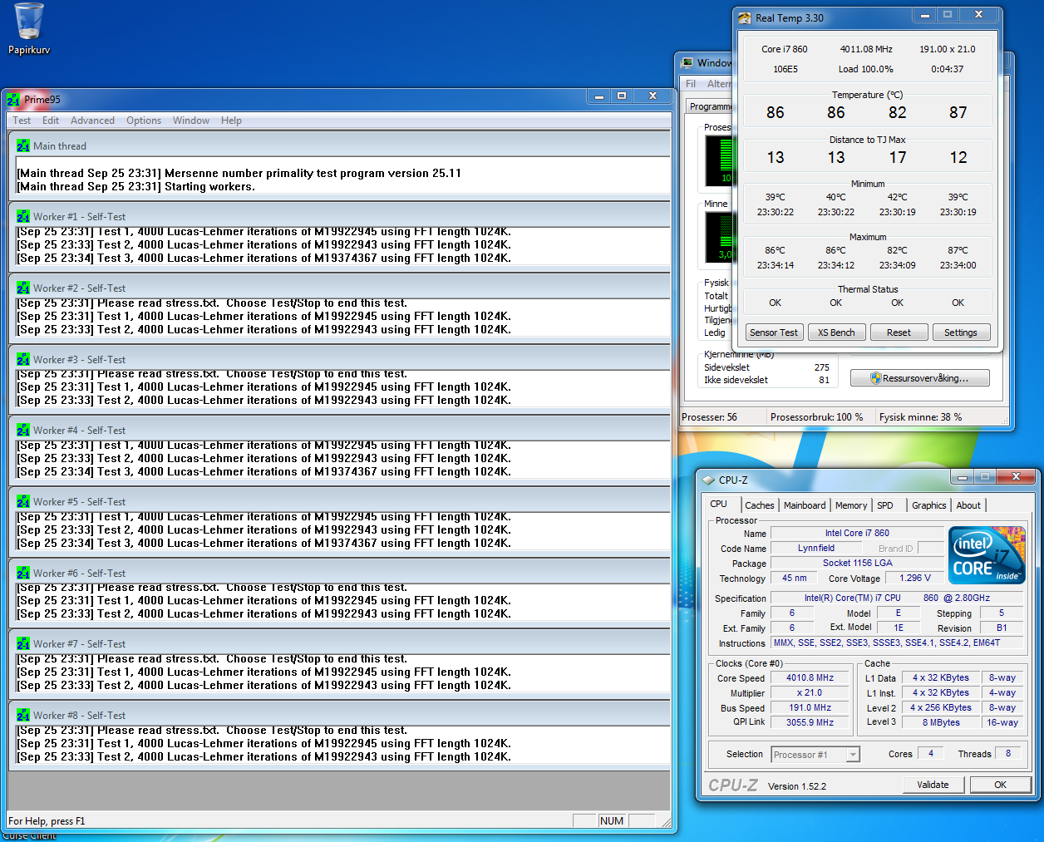The image size is (1044, 842).
Task: Click the Worker #3 Self-Test icon
Action: click(22, 359)
